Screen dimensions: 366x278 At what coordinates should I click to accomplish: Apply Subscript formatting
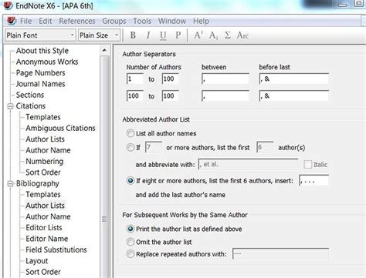pos(213,35)
